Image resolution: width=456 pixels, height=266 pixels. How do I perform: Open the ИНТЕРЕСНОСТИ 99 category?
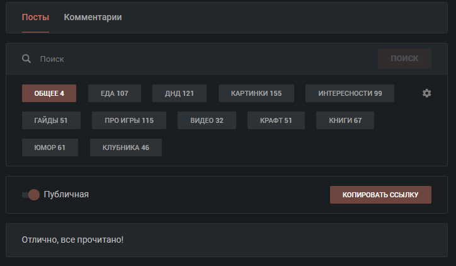pyautogui.click(x=350, y=93)
